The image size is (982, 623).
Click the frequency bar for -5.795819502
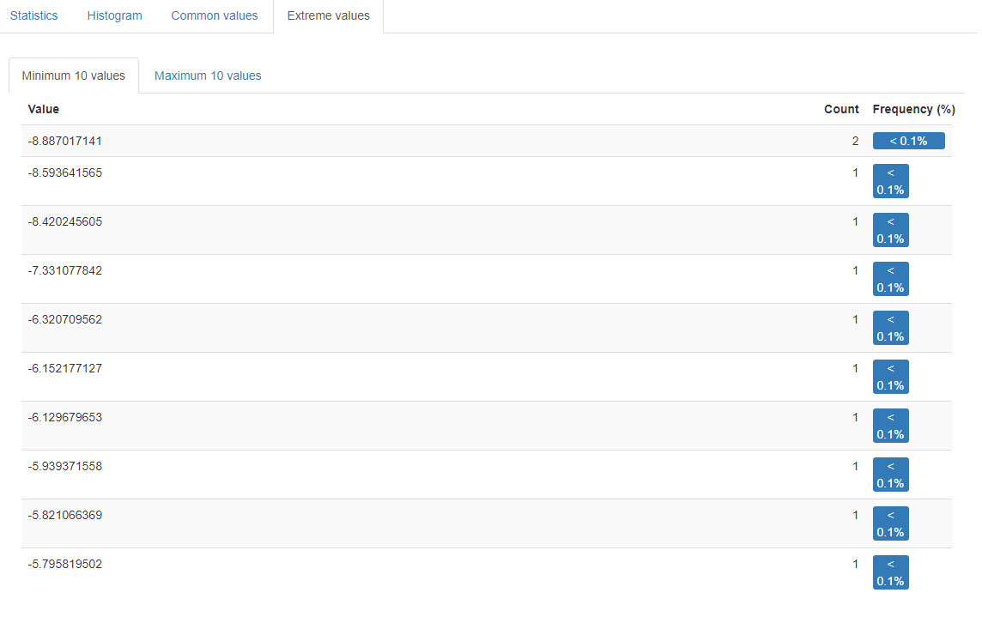pyautogui.click(x=890, y=572)
